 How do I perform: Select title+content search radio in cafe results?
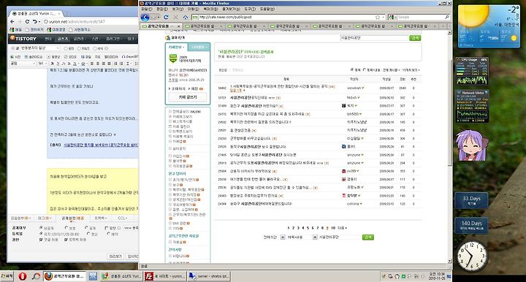[x=365, y=69]
